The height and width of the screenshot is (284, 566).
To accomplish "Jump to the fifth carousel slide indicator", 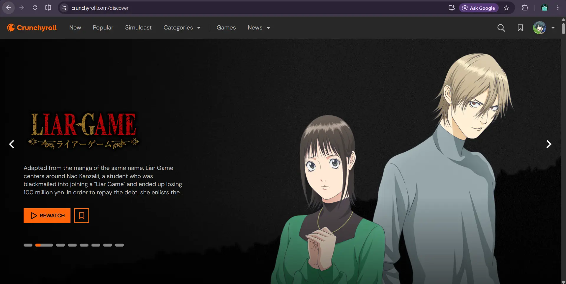I will [84, 245].
